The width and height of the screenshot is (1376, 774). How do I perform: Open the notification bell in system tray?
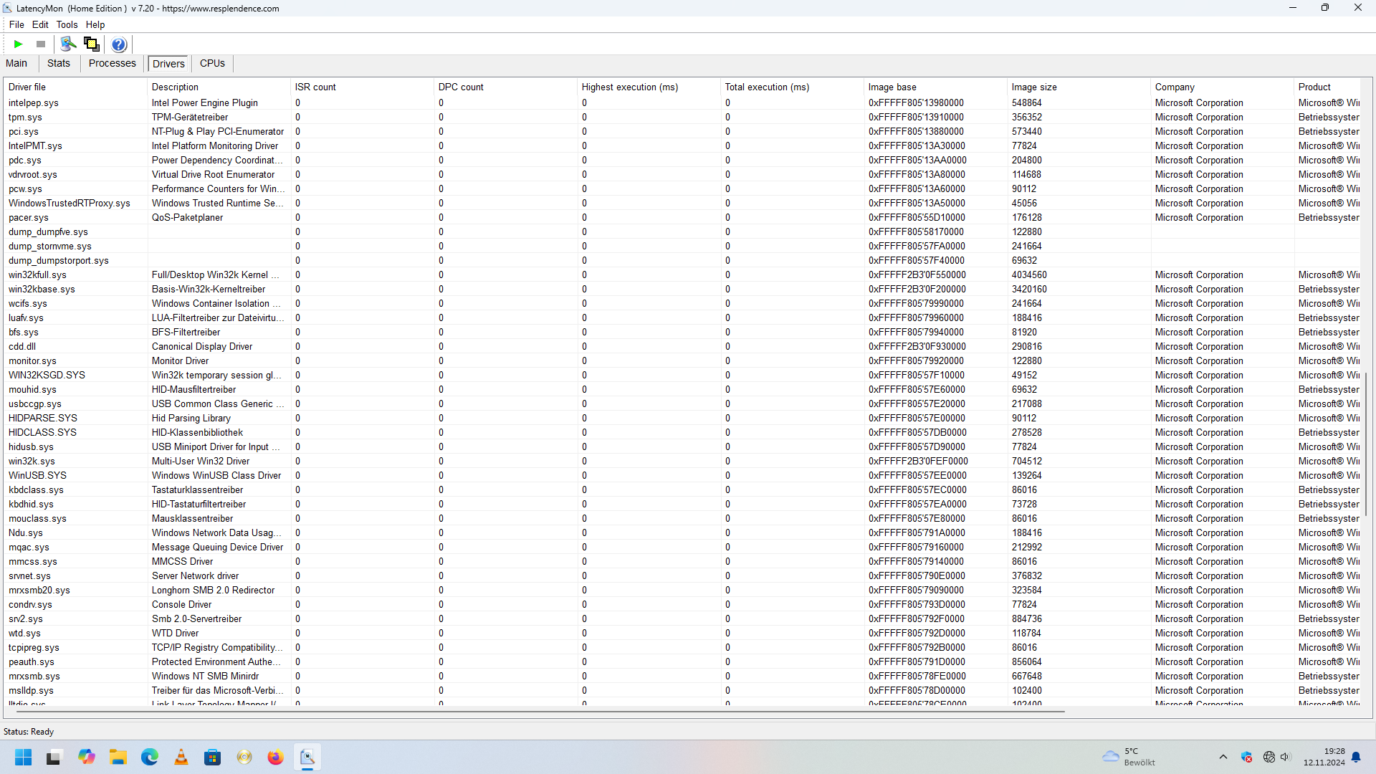click(x=1356, y=758)
